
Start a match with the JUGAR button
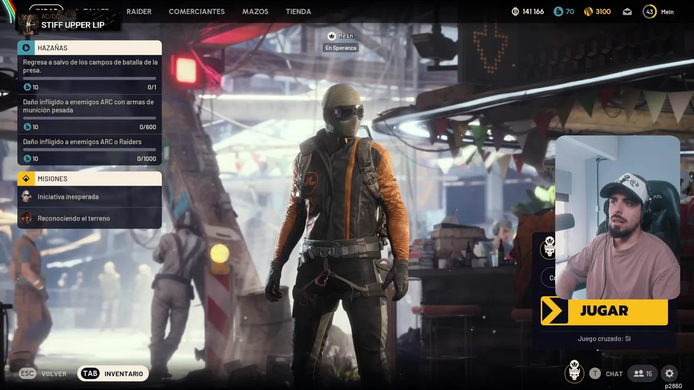[x=604, y=311]
